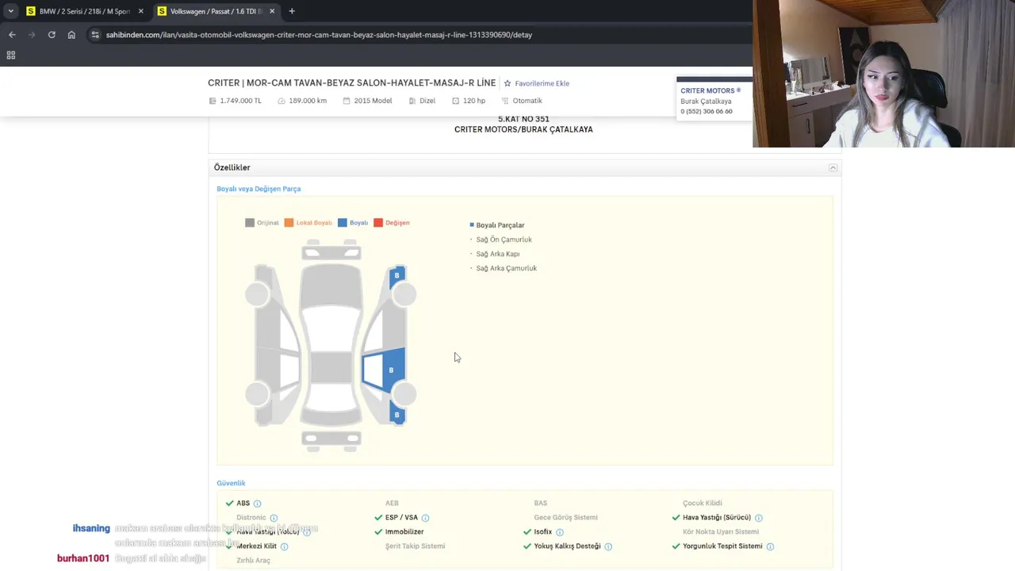1015x571 pixels.
Task: Click the Orijinal gray legend swatch
Action: tap(250, 223)
